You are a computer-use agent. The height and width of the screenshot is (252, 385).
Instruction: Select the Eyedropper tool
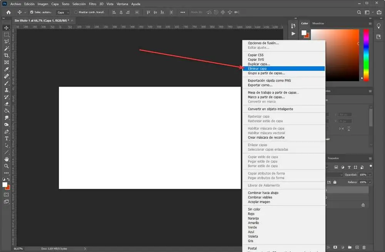click(7, 69)
